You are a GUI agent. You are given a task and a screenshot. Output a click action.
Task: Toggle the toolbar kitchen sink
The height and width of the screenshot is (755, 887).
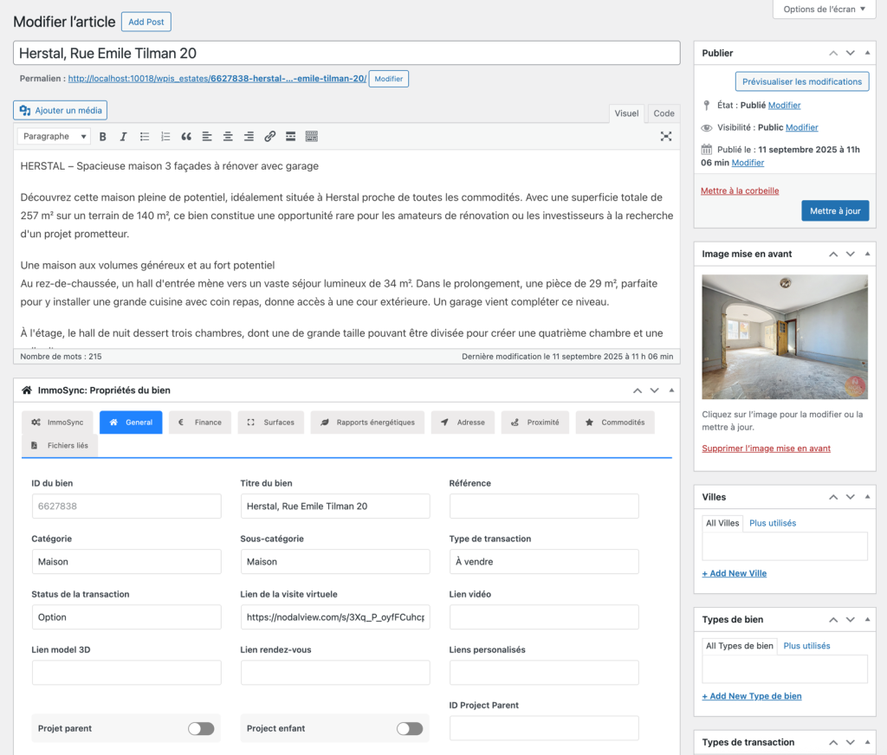312,136
